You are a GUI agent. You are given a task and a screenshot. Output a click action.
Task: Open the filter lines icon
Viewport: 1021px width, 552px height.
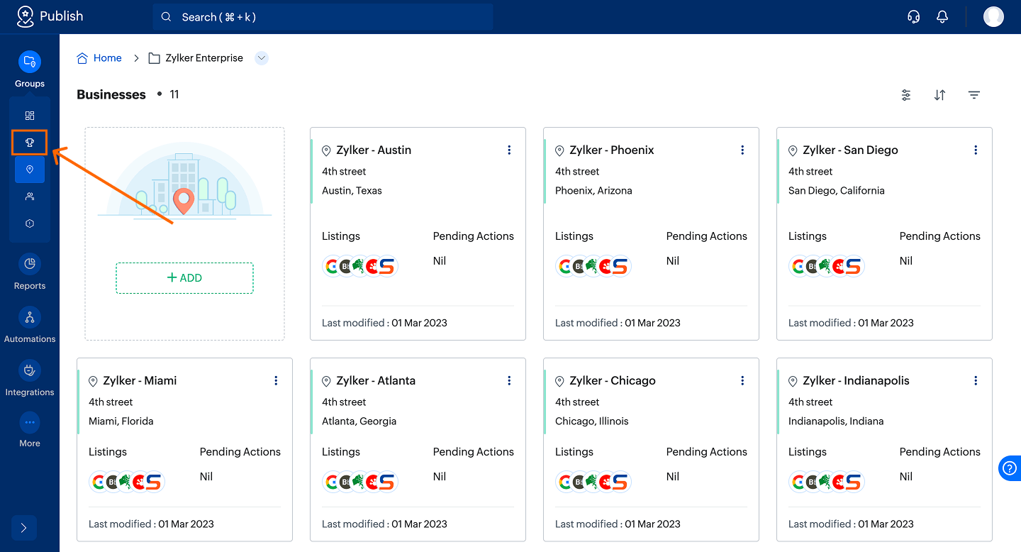(x=974, y=95)
